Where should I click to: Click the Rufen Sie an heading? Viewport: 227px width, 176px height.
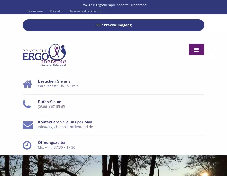coord(49,102)
